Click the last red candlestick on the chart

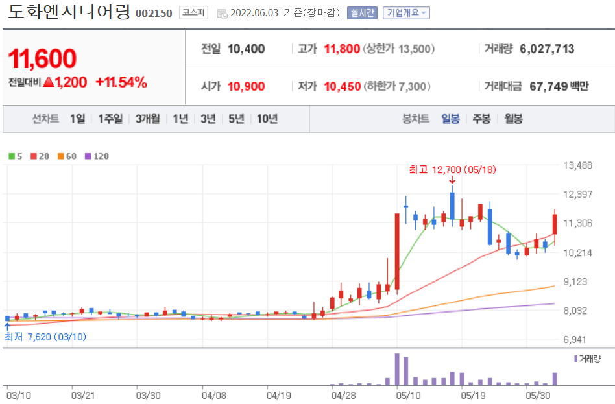tap(555, 224)
